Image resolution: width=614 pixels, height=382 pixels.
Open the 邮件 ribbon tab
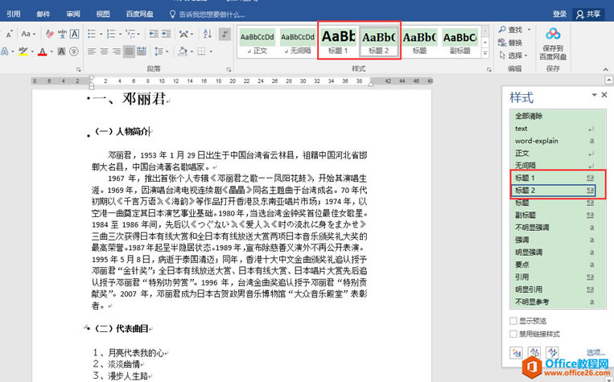coord(43,14)
